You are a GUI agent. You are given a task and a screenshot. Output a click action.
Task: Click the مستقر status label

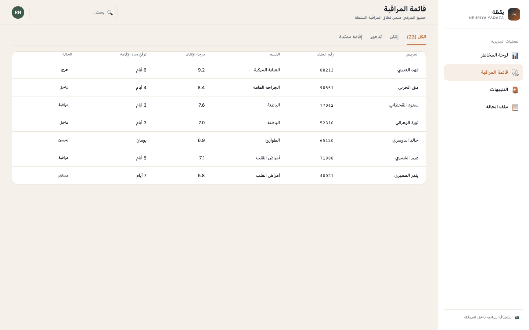63,175
